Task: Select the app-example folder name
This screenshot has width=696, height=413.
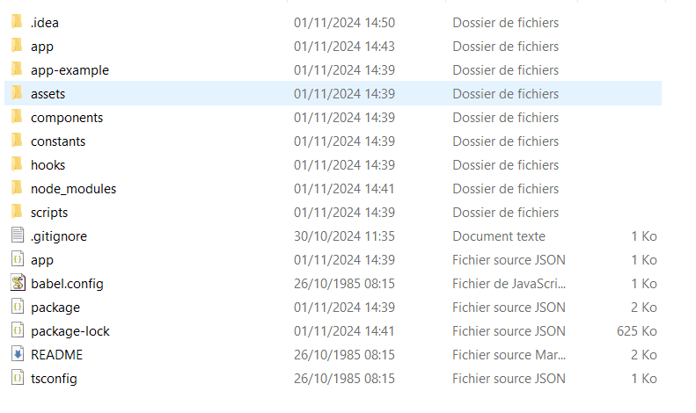Action: (x=70, y=70)
